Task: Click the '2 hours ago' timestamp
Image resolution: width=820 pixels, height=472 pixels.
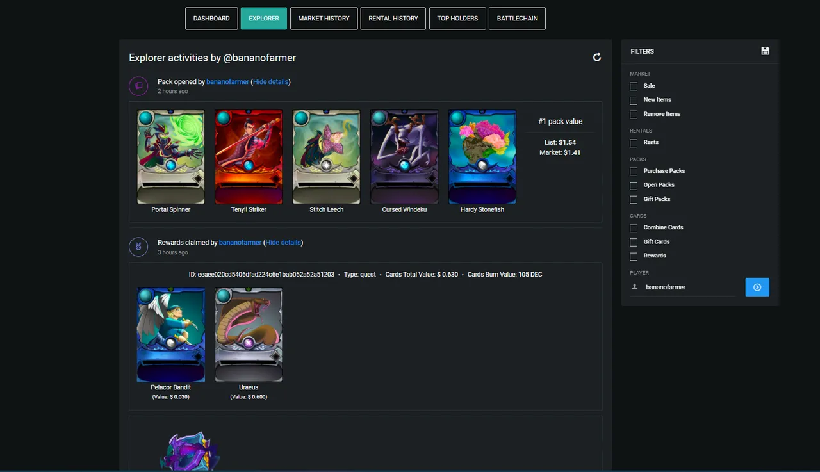Action: [173, 92]
